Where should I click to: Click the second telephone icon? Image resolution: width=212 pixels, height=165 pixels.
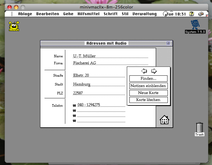(x=74, y=110)
